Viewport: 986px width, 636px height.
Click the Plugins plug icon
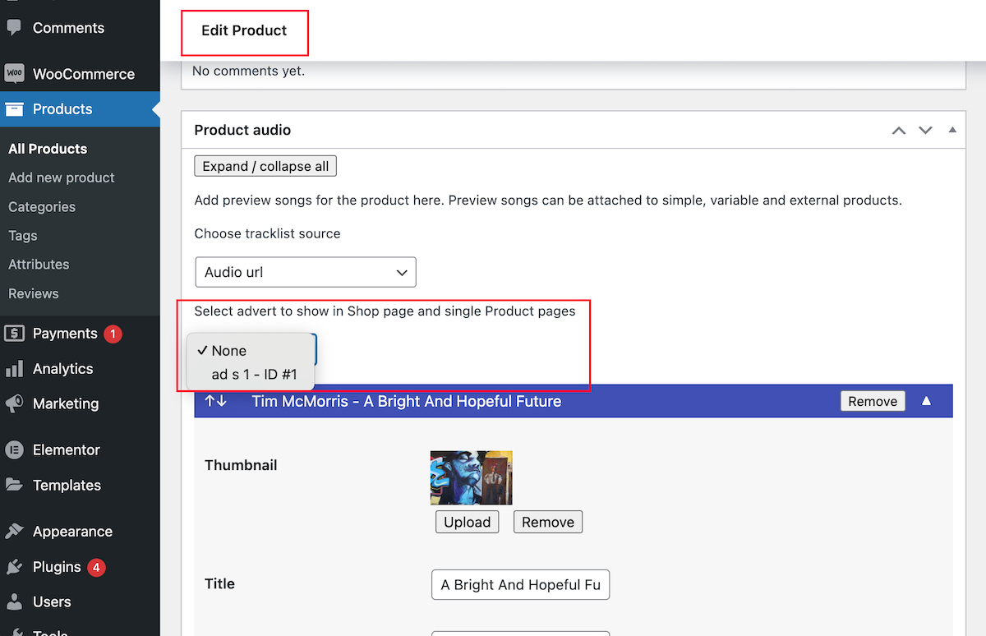click(x=14, y=567)
